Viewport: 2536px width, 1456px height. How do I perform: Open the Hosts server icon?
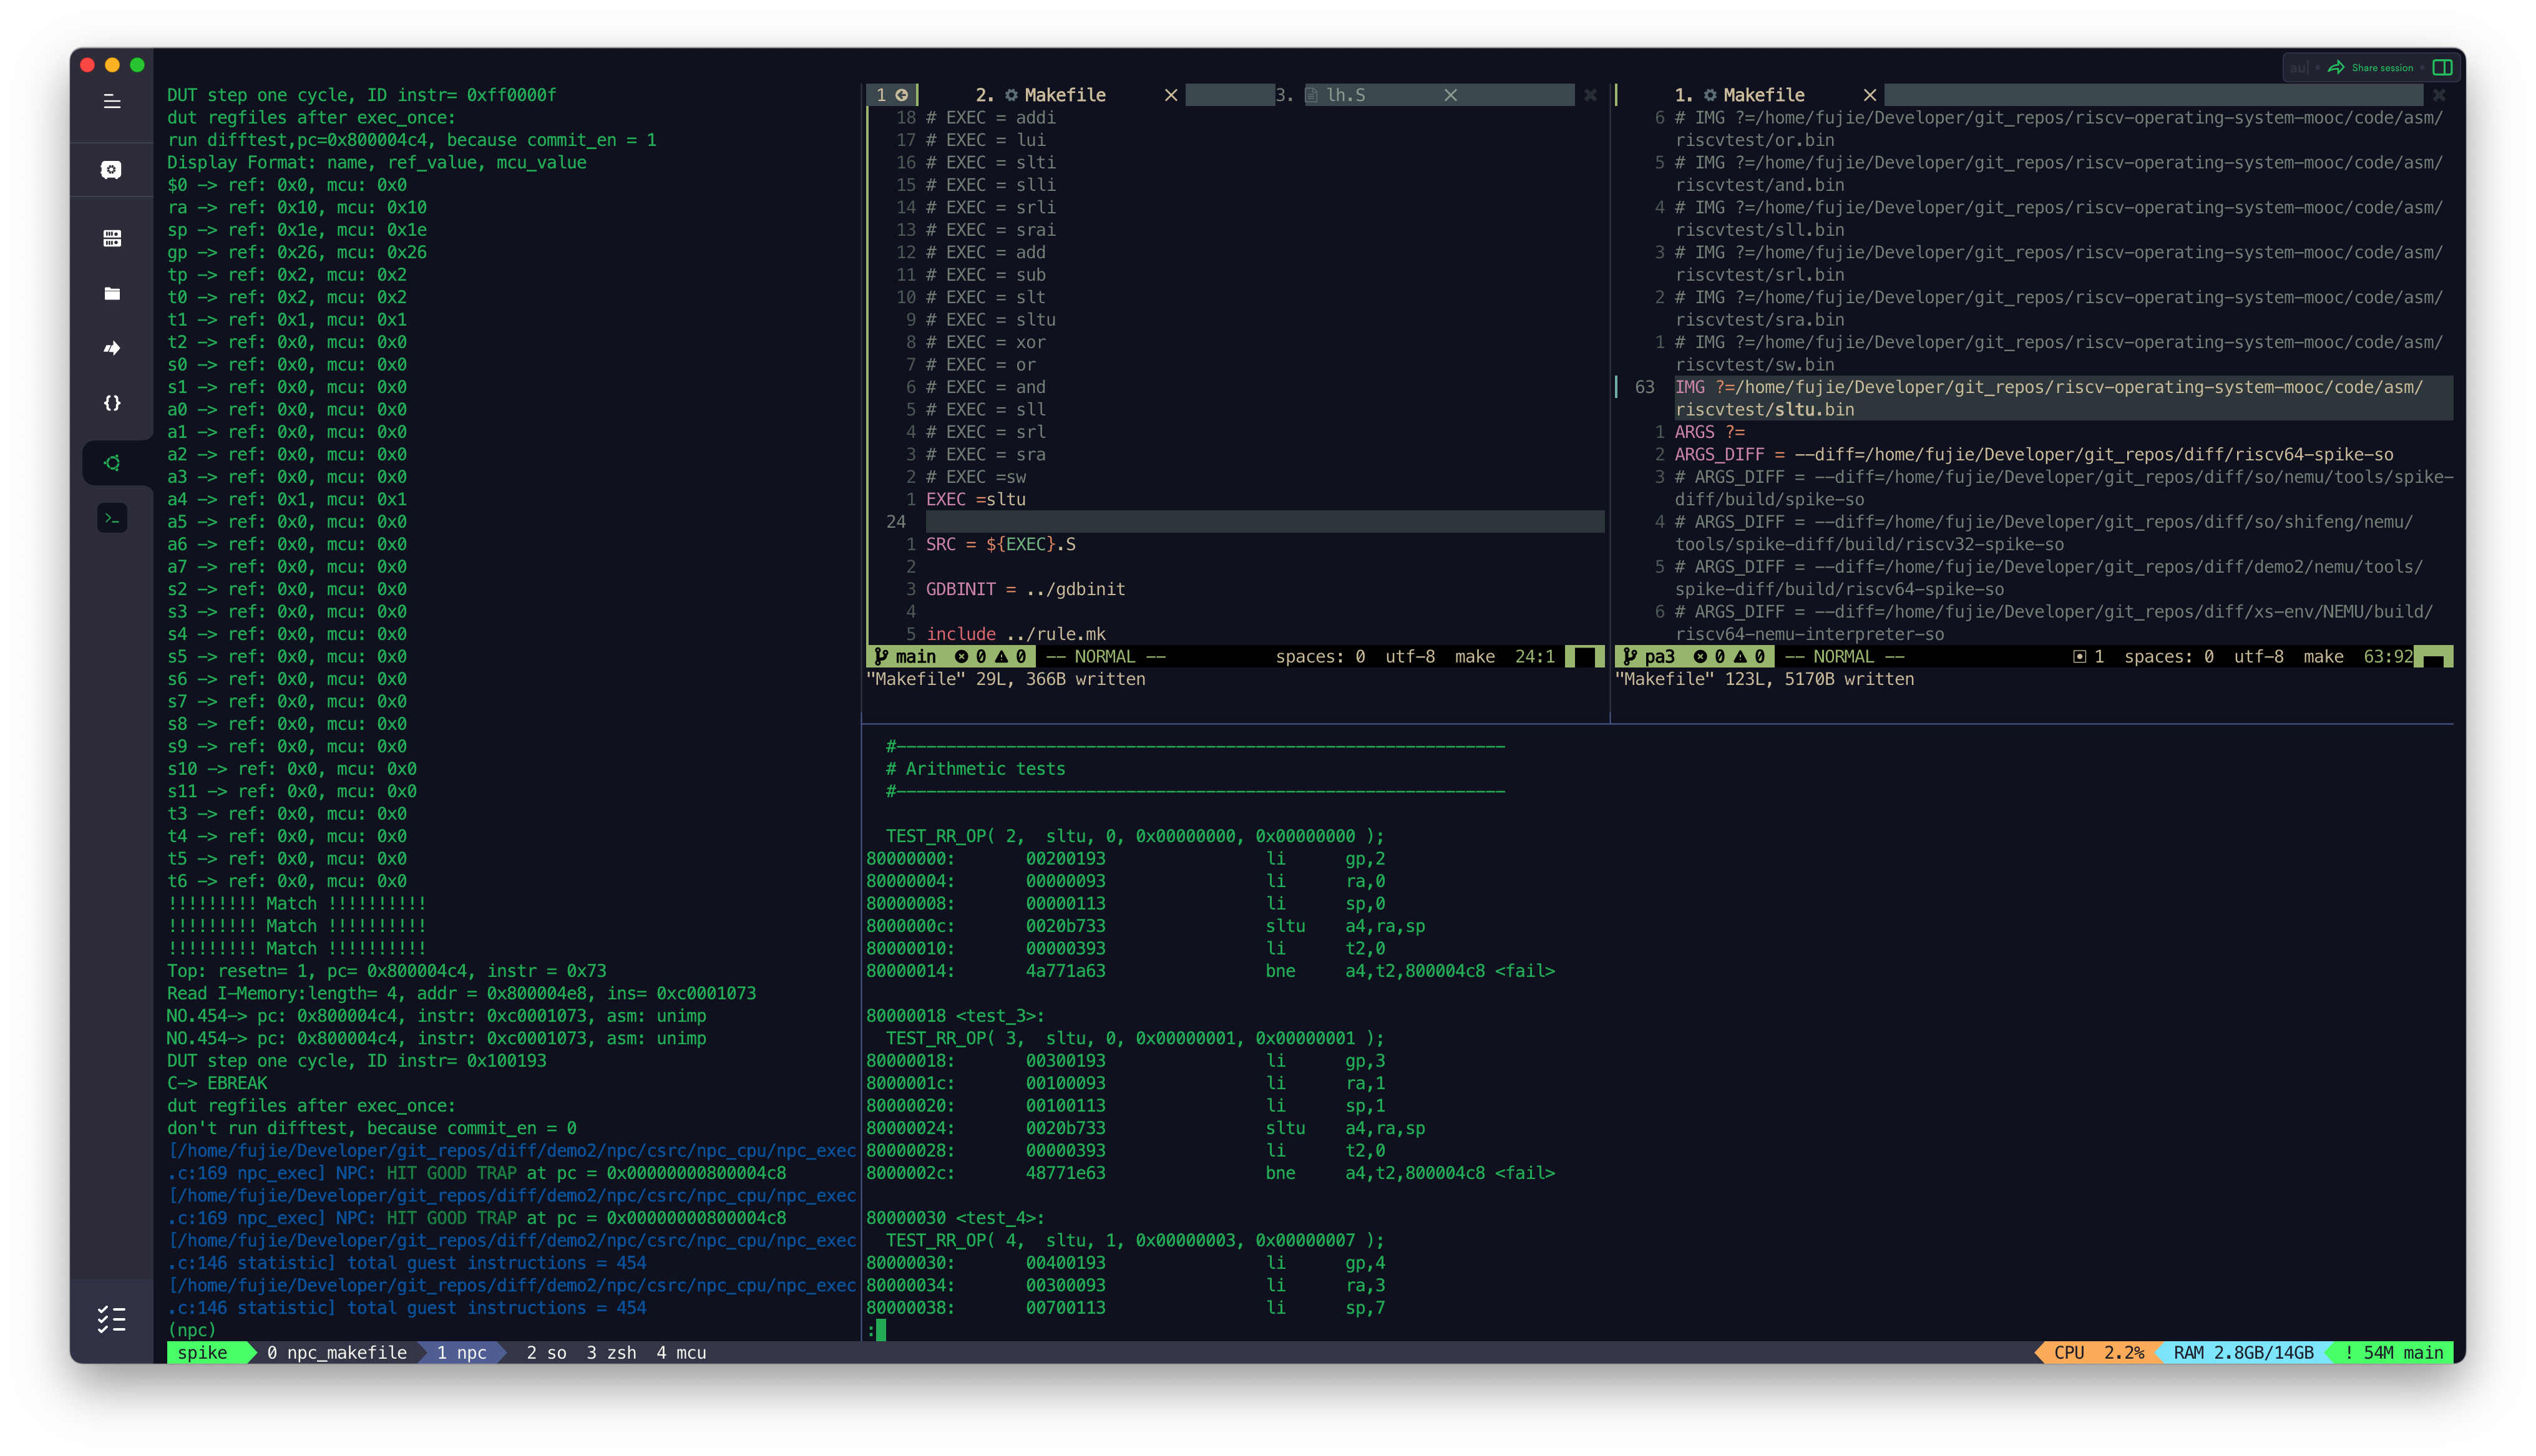pyautogui.click(x=112, y=238)
